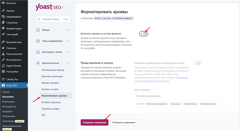Click the Типы содержимого icon
The width and height of the screenshot is (240, 131).
tap(38, 41)
